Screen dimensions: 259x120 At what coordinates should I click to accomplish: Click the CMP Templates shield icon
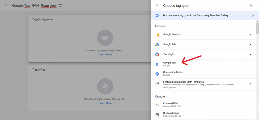[x=157, y=84]
